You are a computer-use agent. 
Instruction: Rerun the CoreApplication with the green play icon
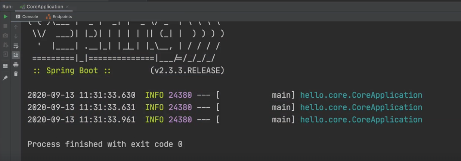[5, 17]
